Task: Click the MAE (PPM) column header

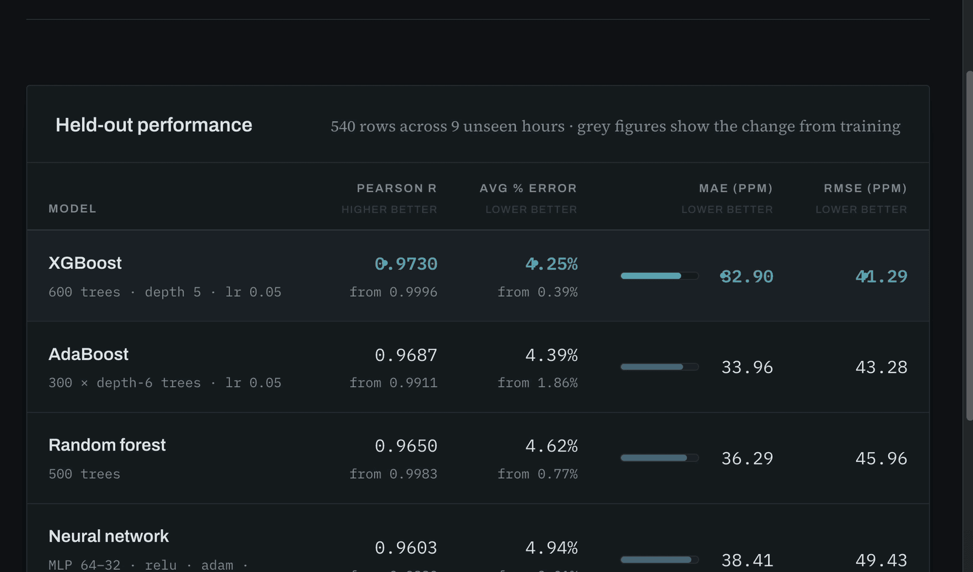Action: pos(736,188)
